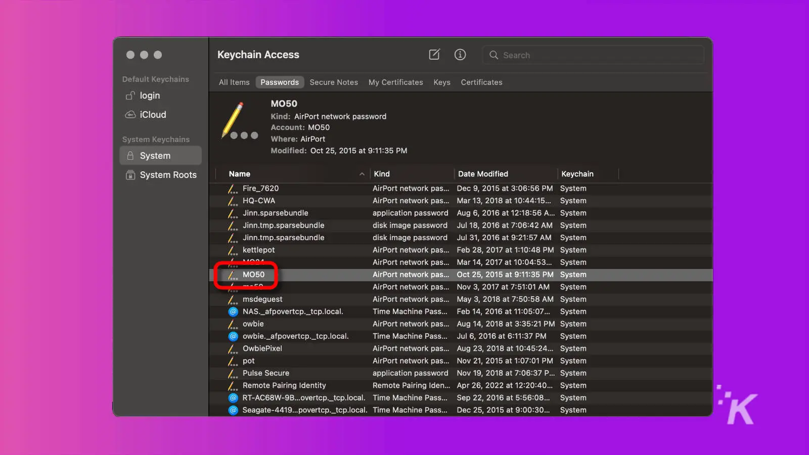Select the MO50 entry name in list
This screenshot has width=809, height=455.
(253, 275)
